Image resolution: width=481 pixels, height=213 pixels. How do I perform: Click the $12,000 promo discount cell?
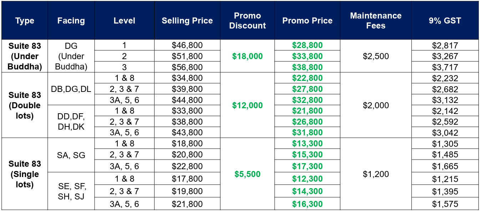pyautogui.click(x=247, y=105)
